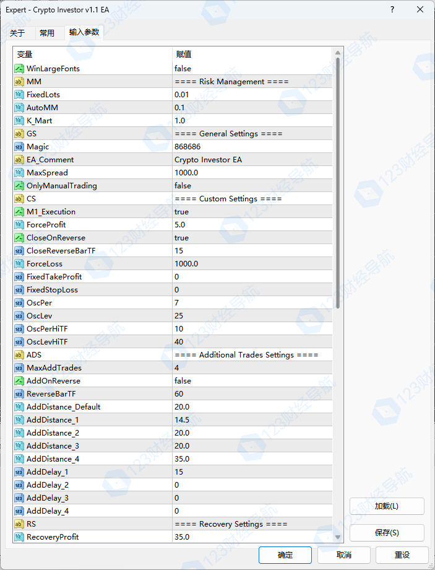Viewport: 435px width, 570px height.
Task: Click the OscPer integer type icon
Action: (x=19, y=303)
